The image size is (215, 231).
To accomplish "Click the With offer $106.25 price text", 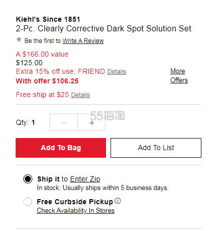I will click(x=47, y=81).
